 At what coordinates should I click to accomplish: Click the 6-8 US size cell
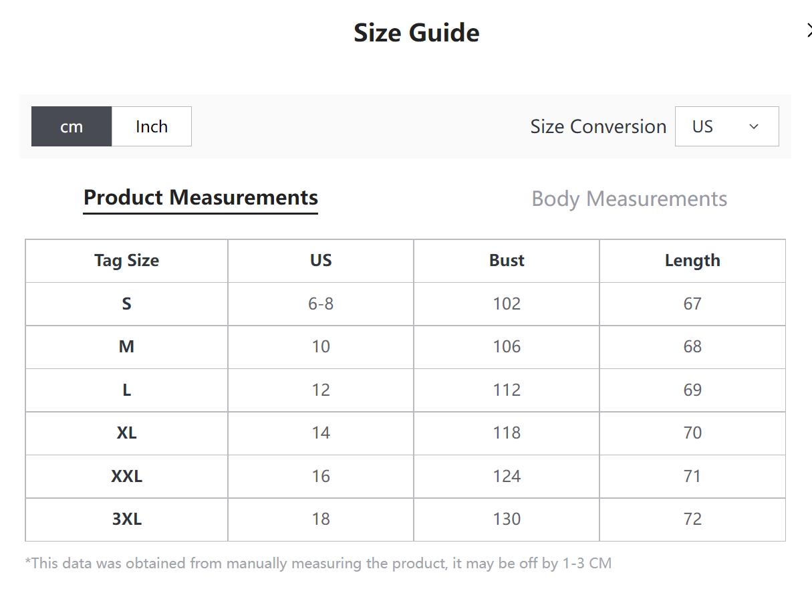(321, 304)
